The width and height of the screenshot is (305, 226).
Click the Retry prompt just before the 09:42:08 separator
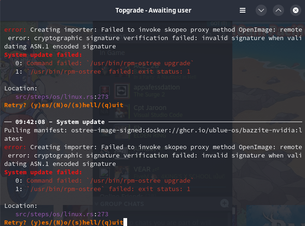[64, 105]
